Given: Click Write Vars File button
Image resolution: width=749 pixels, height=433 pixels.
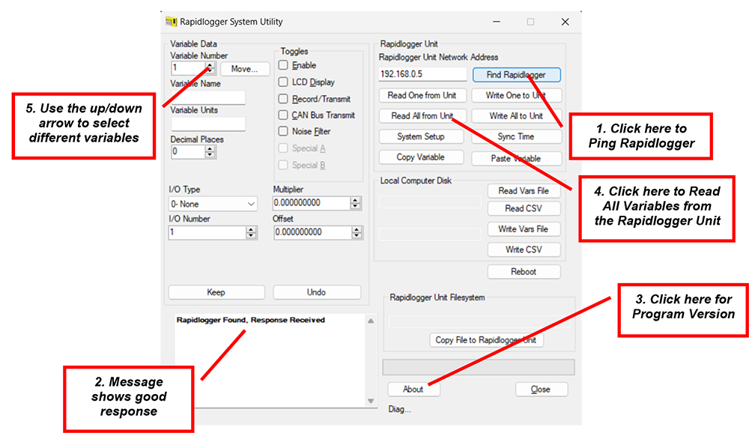Looking at the screenshot, I should click(x=524, y=229).
